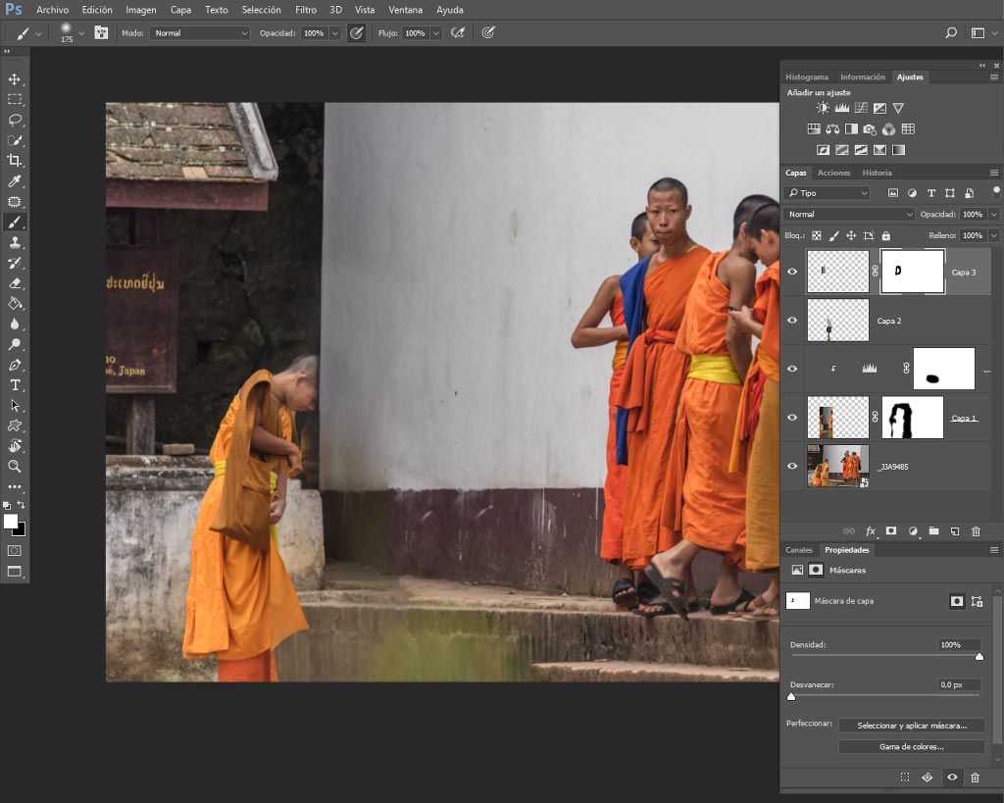Viewport: 1004px width, 803px height.
Task: Open the Ayuda menu
Action: (449, 10)
